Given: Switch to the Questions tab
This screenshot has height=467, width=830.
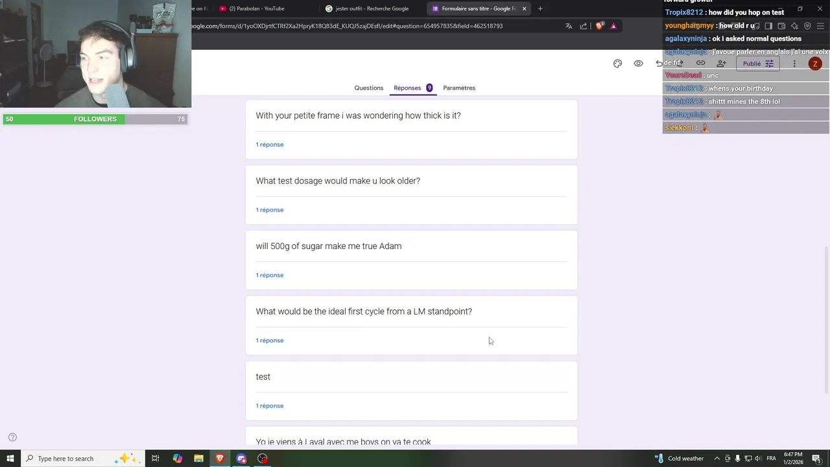Looking at the screenshot, I should 368,88.
